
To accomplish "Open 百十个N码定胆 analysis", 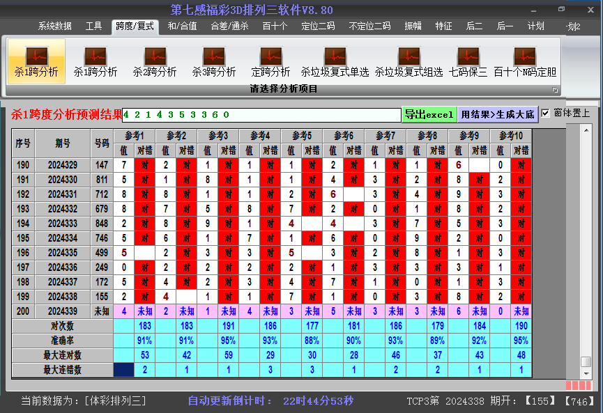I will click(525, 61).
